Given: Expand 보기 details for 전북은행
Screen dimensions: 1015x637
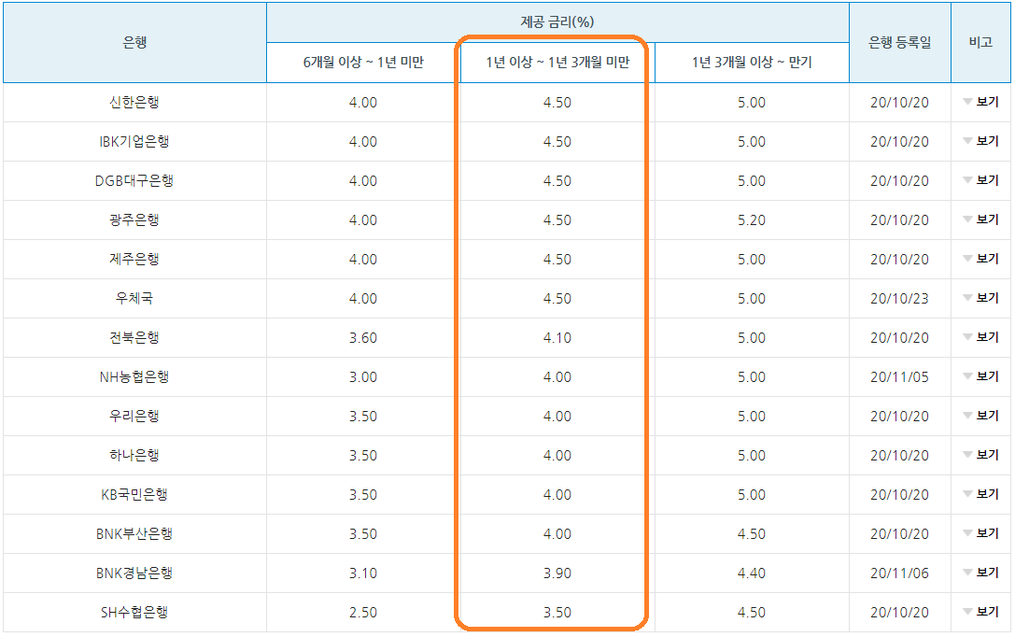Looking at the screenshot, I should coord(981,337).
